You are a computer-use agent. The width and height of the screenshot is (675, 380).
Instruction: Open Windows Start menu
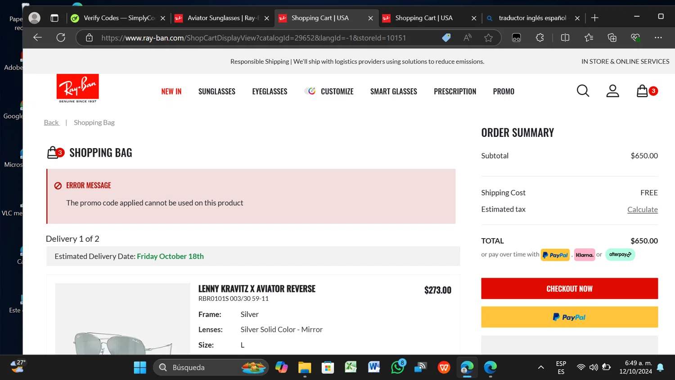pos(140,367)
